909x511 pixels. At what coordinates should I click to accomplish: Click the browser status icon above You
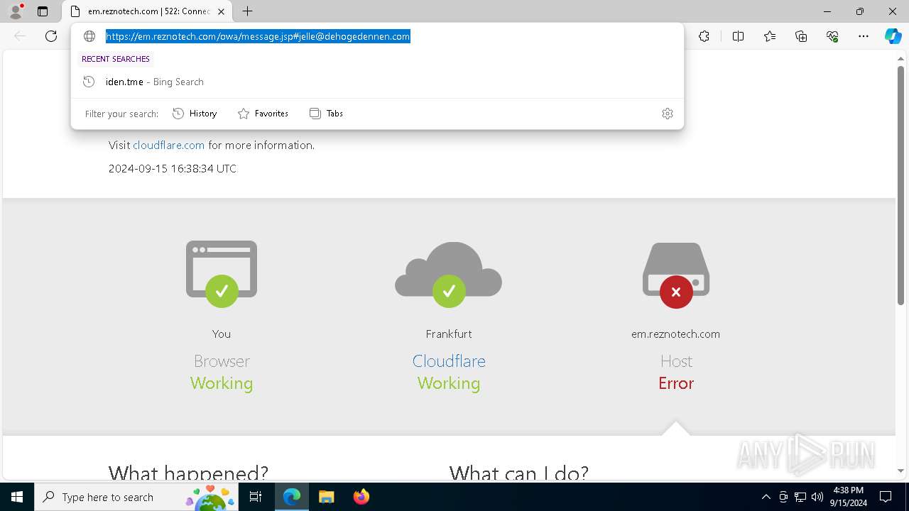coord(222,274)
